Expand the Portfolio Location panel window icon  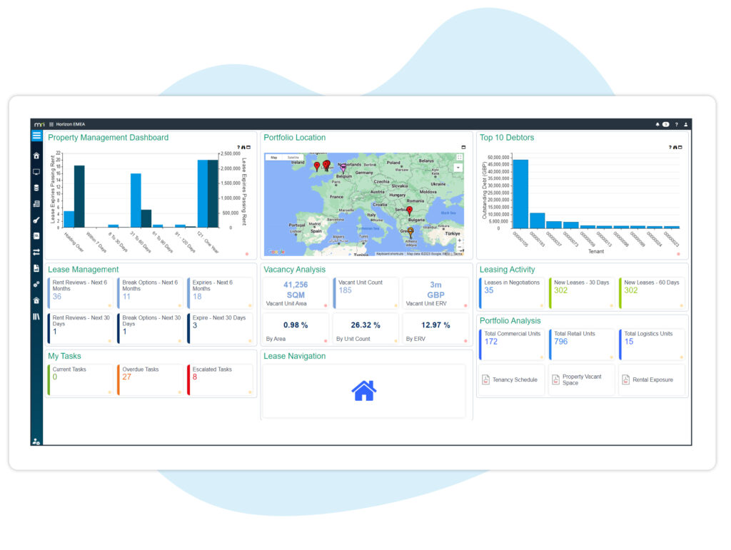pyautogui.click(x=463, y=148)
